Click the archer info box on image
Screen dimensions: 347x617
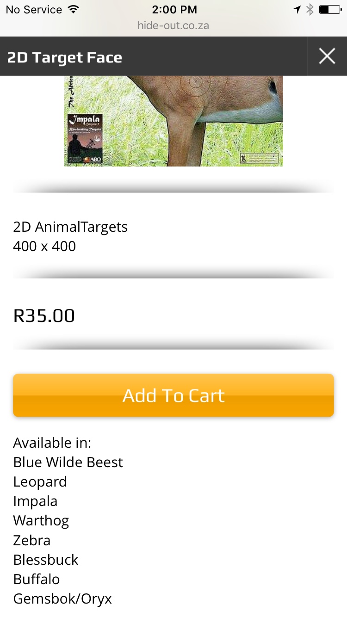pyautogui.click(x=259, y=157)
